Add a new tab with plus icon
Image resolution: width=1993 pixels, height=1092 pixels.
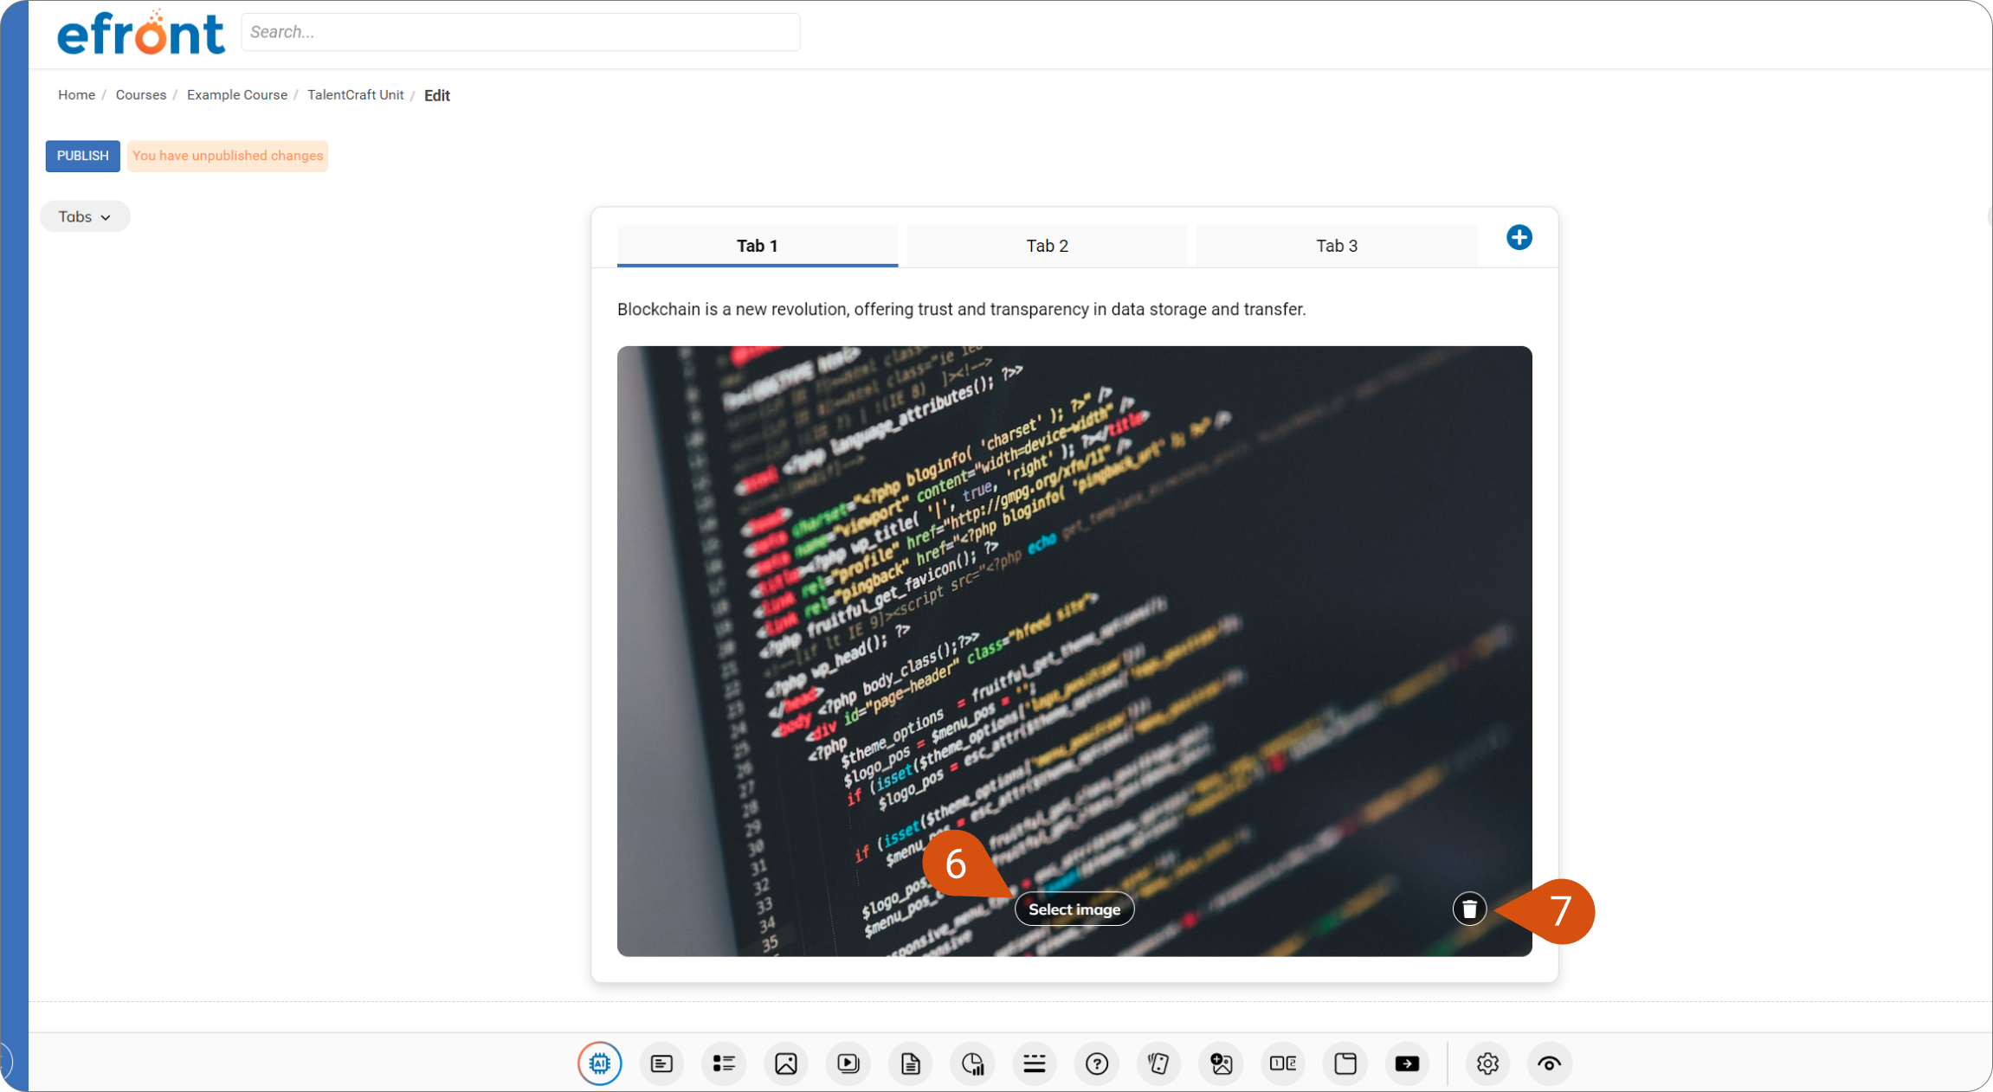tap(1519, 237)
